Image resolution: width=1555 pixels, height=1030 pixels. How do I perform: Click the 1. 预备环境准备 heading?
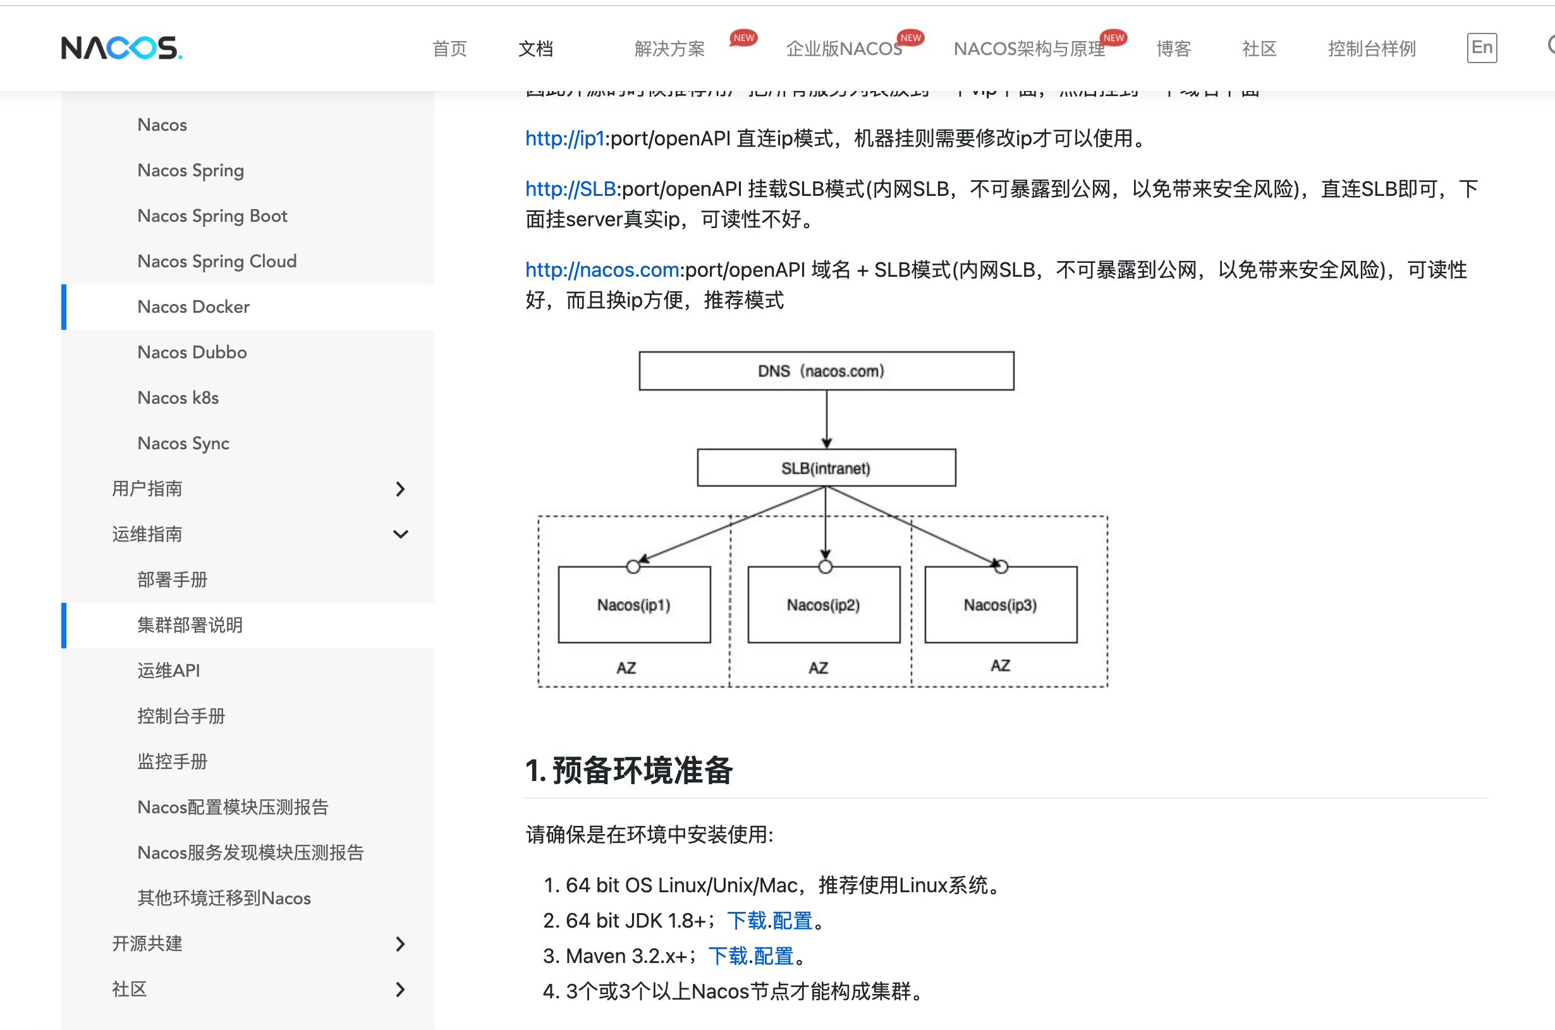pos(629,770)
